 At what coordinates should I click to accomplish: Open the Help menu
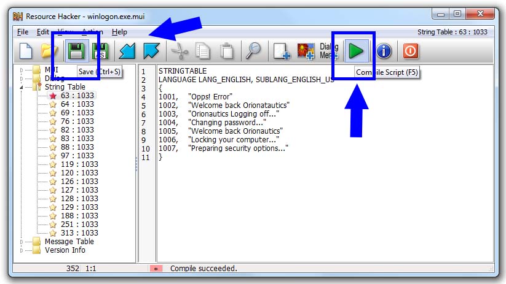[x=119, y=32]
